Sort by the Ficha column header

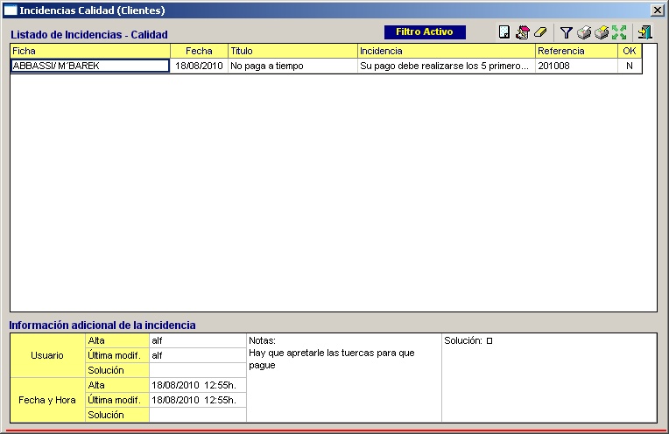click(90, 51)
